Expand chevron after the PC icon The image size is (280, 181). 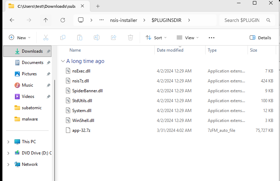coord(91,20)
